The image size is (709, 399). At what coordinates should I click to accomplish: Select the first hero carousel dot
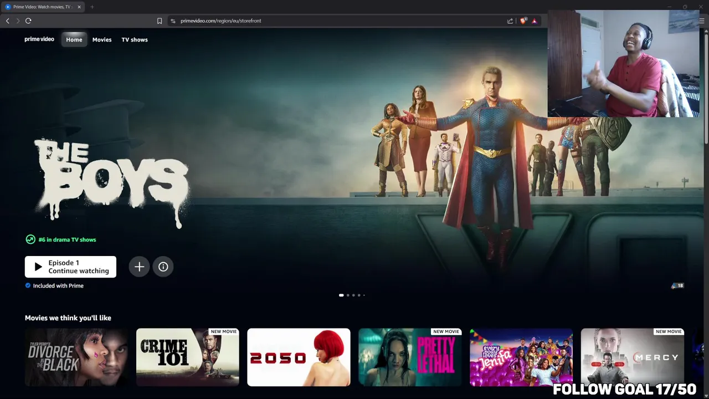[341, 295]
